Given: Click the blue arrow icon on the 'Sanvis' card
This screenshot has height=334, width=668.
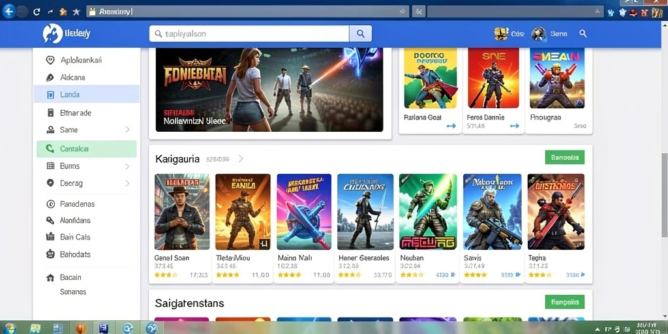Looking at the screenshot, I should click(x=517, y=275).
